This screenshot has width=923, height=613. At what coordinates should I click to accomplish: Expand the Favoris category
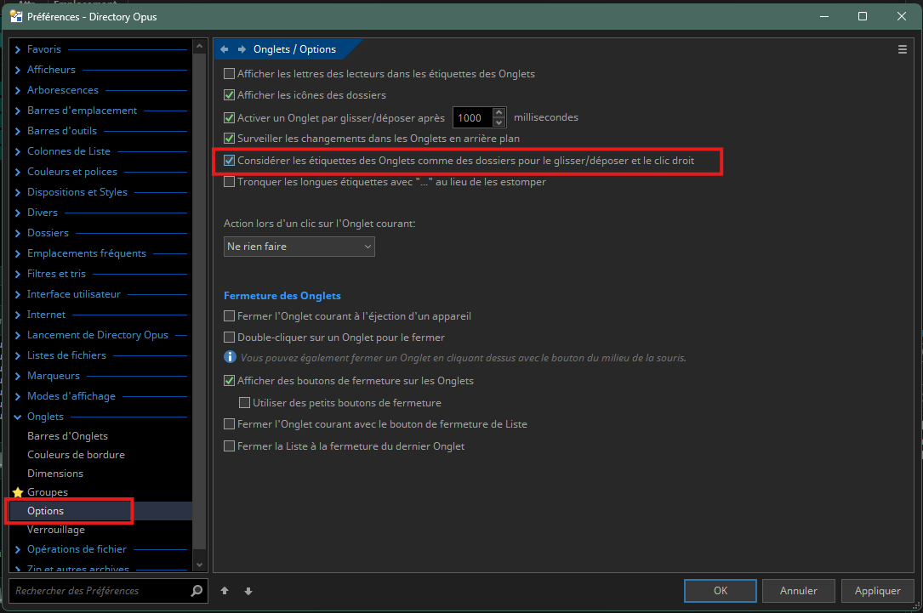point(18,49)
